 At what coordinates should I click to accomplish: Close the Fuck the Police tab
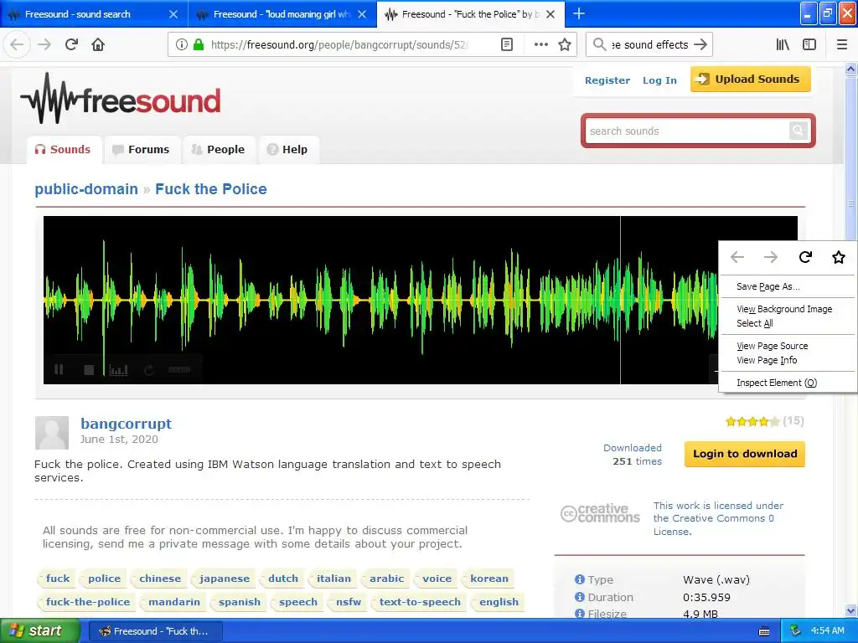(551, 14)
